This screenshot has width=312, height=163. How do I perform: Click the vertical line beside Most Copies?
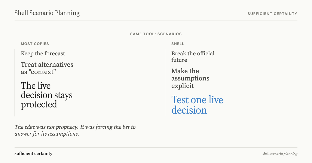click(x=15, y=83)
